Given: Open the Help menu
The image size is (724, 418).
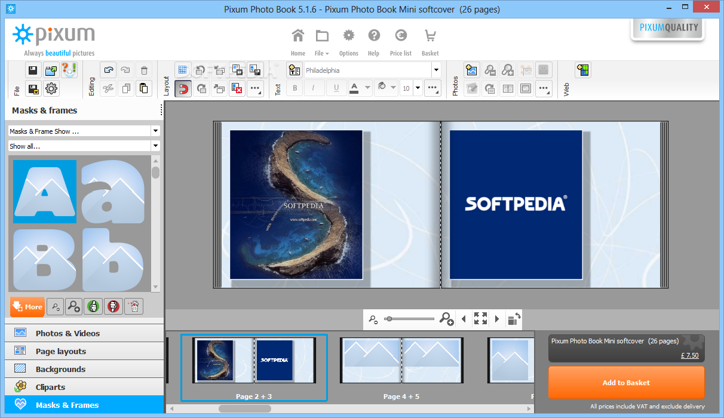Looking at the screenshot, I should tap(374, 42).
